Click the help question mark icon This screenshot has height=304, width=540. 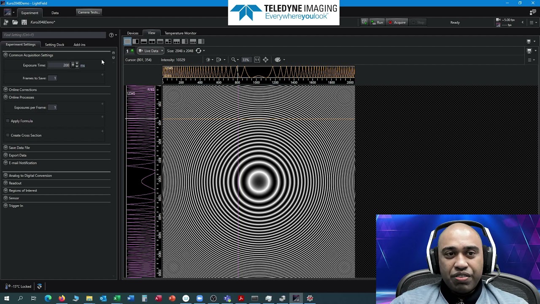click(111, 35)
